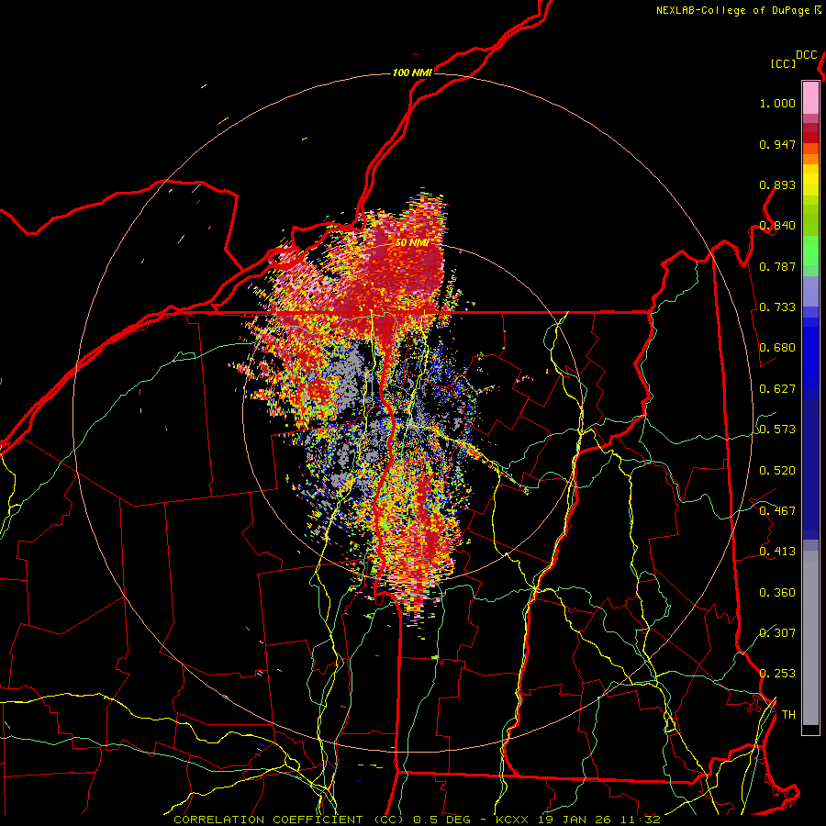Click the CORRELATION COEFFICIENT (CC) caption text
Viewport: 826px width, 826px height.
point(289,820)
